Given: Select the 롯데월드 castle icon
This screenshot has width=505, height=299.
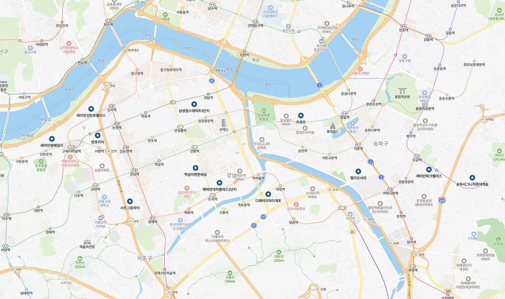Looking at the screenshot, I should [332, 126].
